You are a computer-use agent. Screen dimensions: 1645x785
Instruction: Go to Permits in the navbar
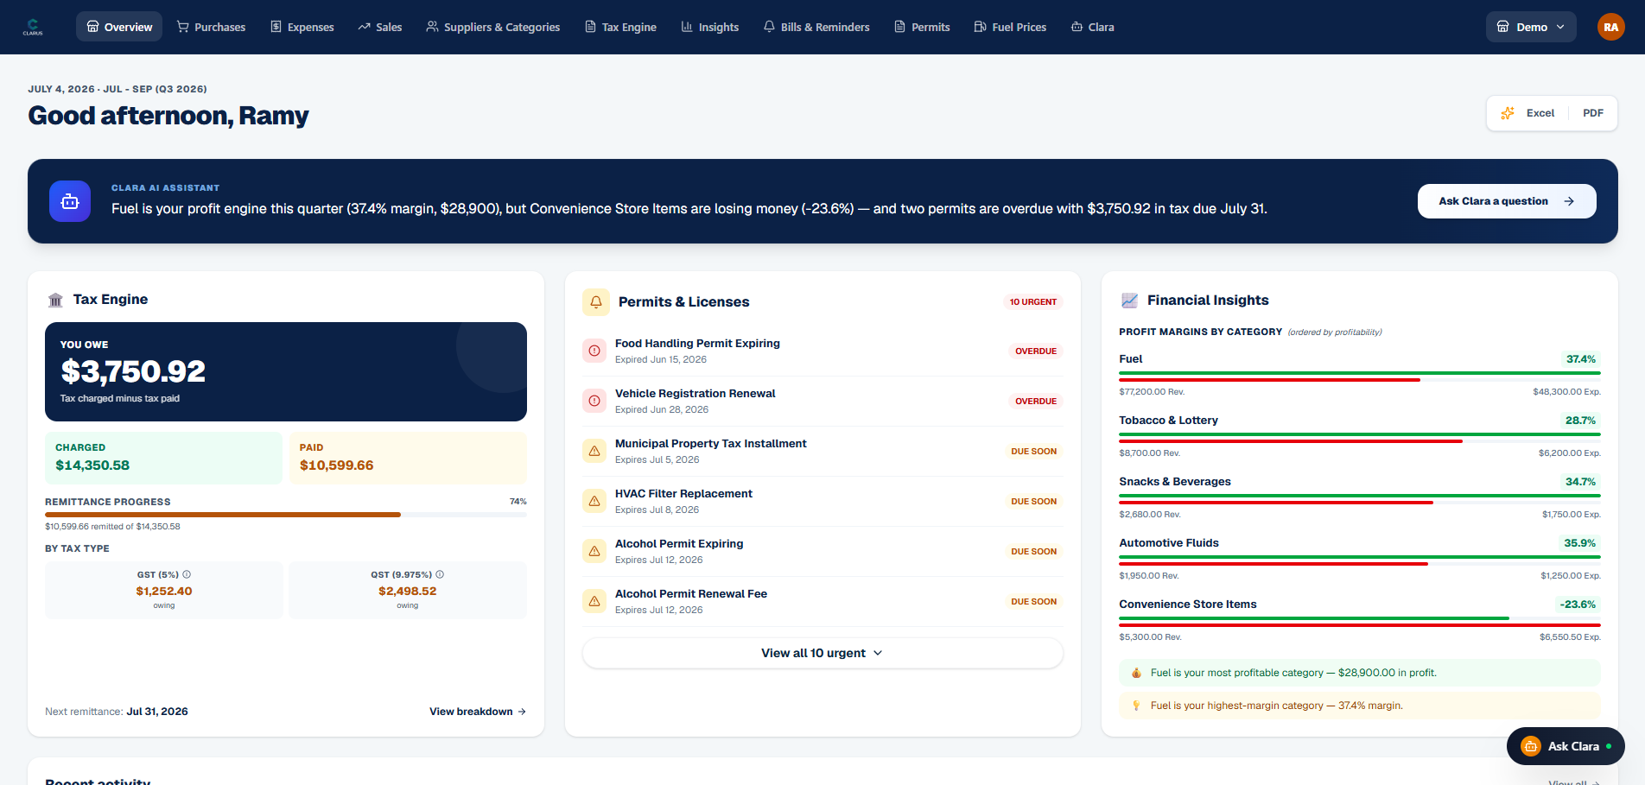[x=922, y=27]
